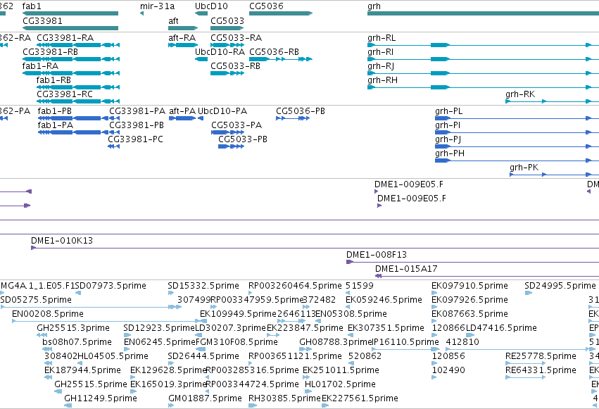Screen dimensions: 599x409
Task: Click the HL01702.5prime EST label
Action: point(341,384)
